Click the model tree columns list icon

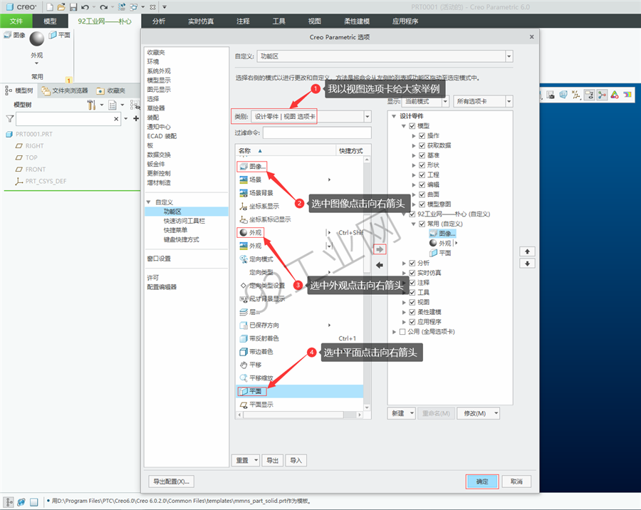(113, 105)
